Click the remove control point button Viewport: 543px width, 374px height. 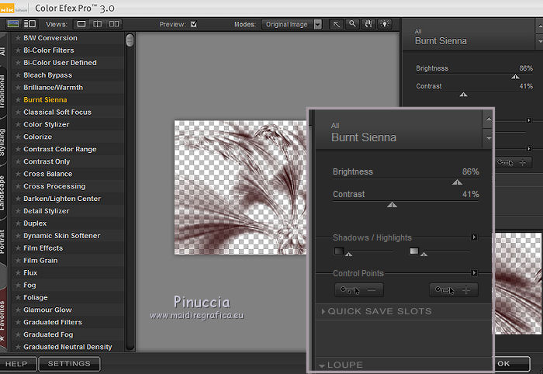(358, 290)
